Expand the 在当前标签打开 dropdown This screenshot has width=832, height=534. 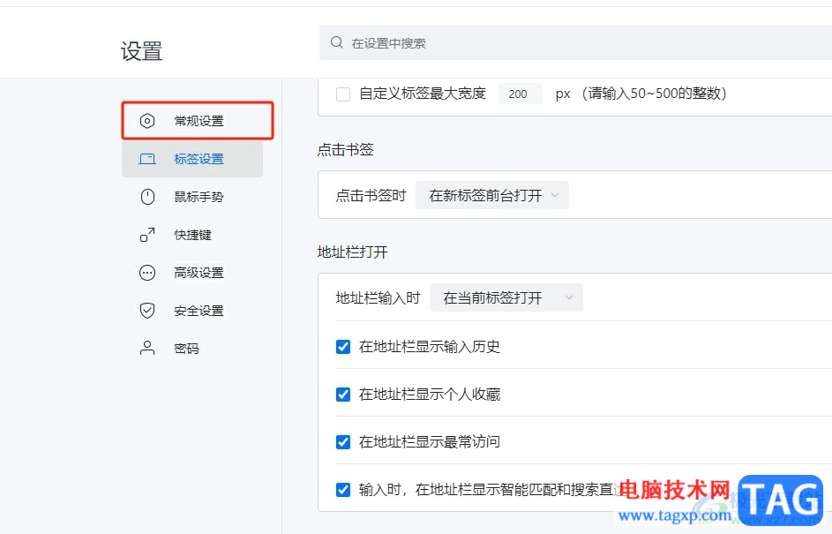pyautogui.click(x=506, y=298)
